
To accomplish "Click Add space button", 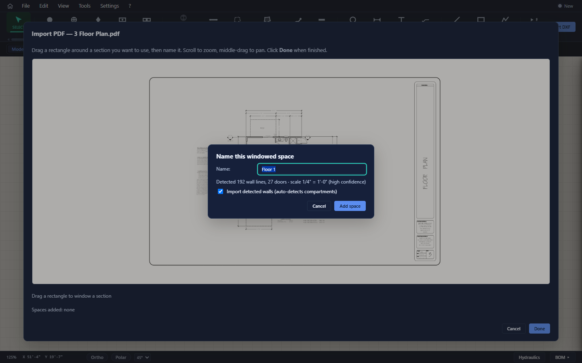I will click(350, 206).
